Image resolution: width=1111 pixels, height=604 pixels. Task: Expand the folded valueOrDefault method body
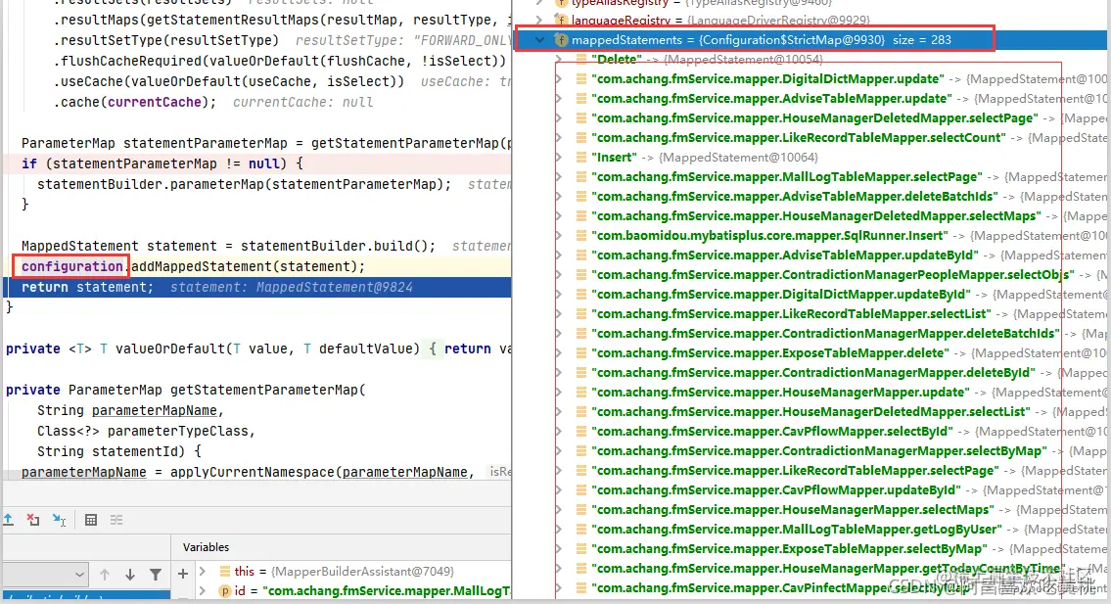click(x=433, y=348)
